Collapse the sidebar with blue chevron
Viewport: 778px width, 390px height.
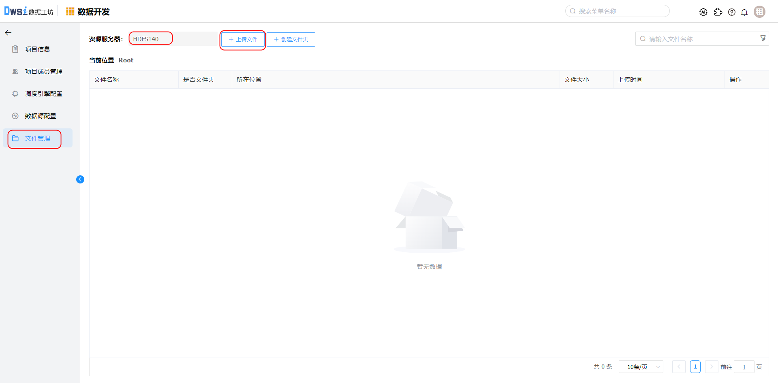[x=80, y=179]
